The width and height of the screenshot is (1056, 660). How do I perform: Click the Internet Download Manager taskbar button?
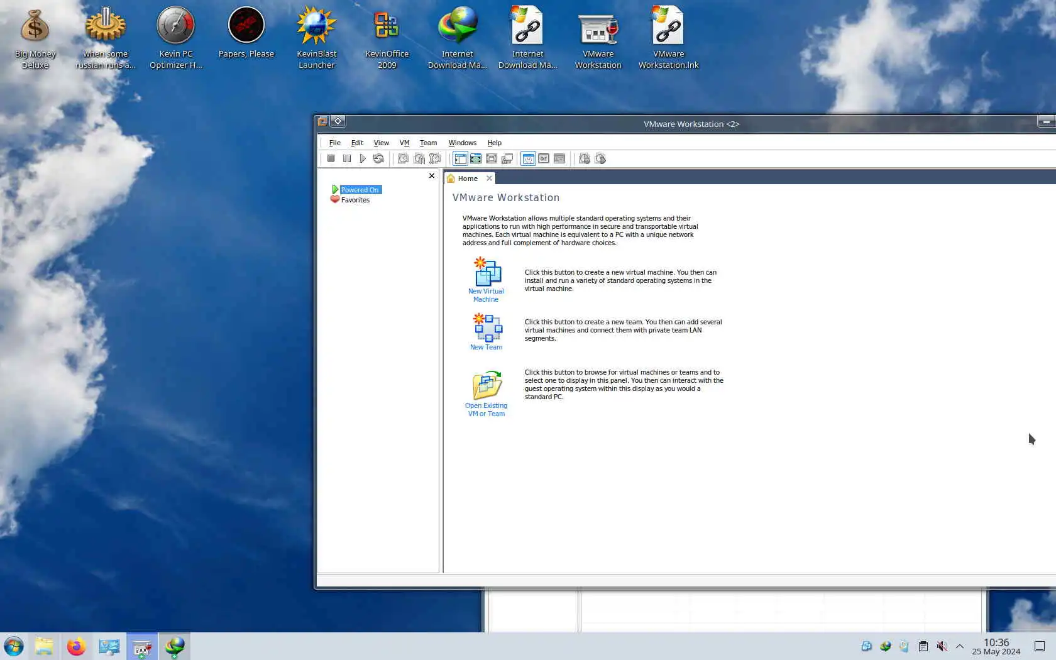coord(175,646)
